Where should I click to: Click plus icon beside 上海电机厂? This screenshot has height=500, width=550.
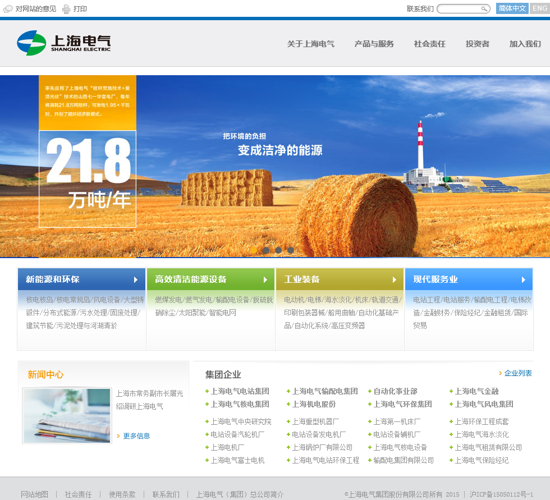point(207,447)
